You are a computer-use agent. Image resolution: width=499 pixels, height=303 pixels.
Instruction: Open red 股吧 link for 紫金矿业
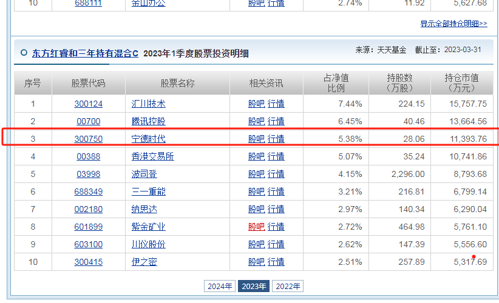(257, 227)
